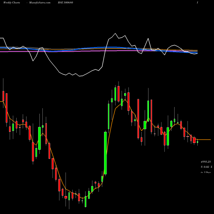Click the highest peak of the white indicator line

pos(115,33)
